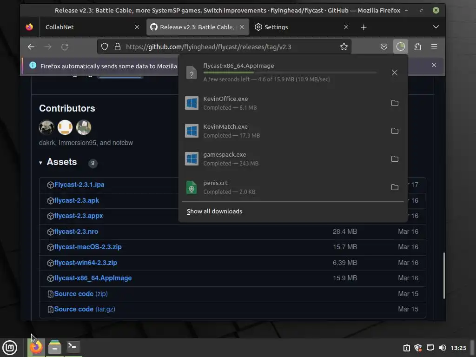Download flycast-win64-2.3.zip asset
Viewport: 476px width, 357px height.
(x=86, y=263)
